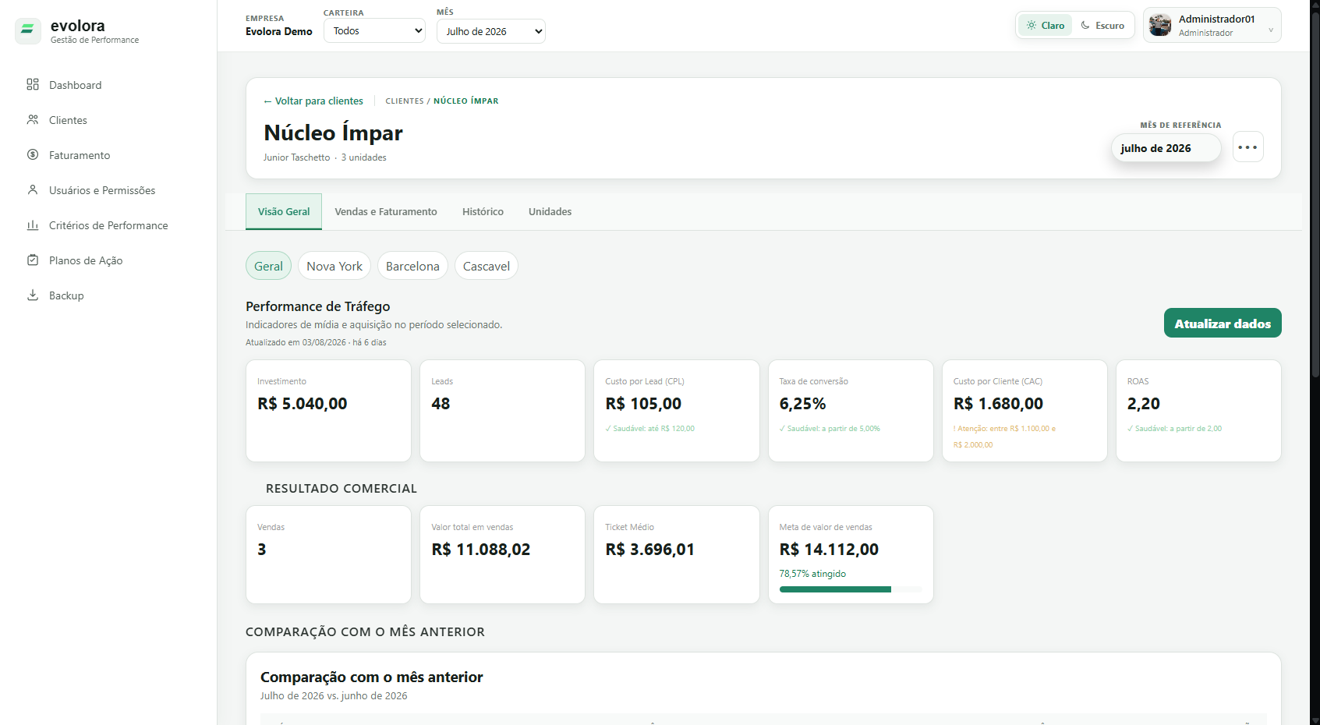This screenshot has height=725, width=1320.
Task: Click the Núcleo Ímpar page title
Action: pyautogui.click(x=333, y=133)
